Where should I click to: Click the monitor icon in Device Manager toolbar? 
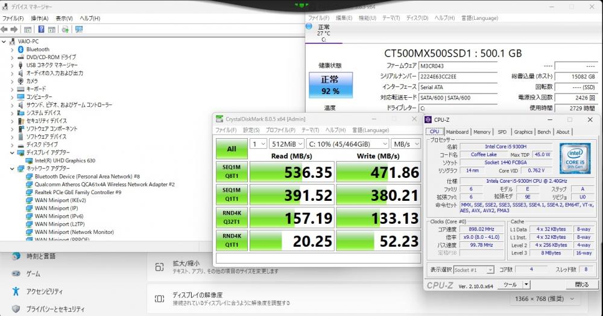79,29
